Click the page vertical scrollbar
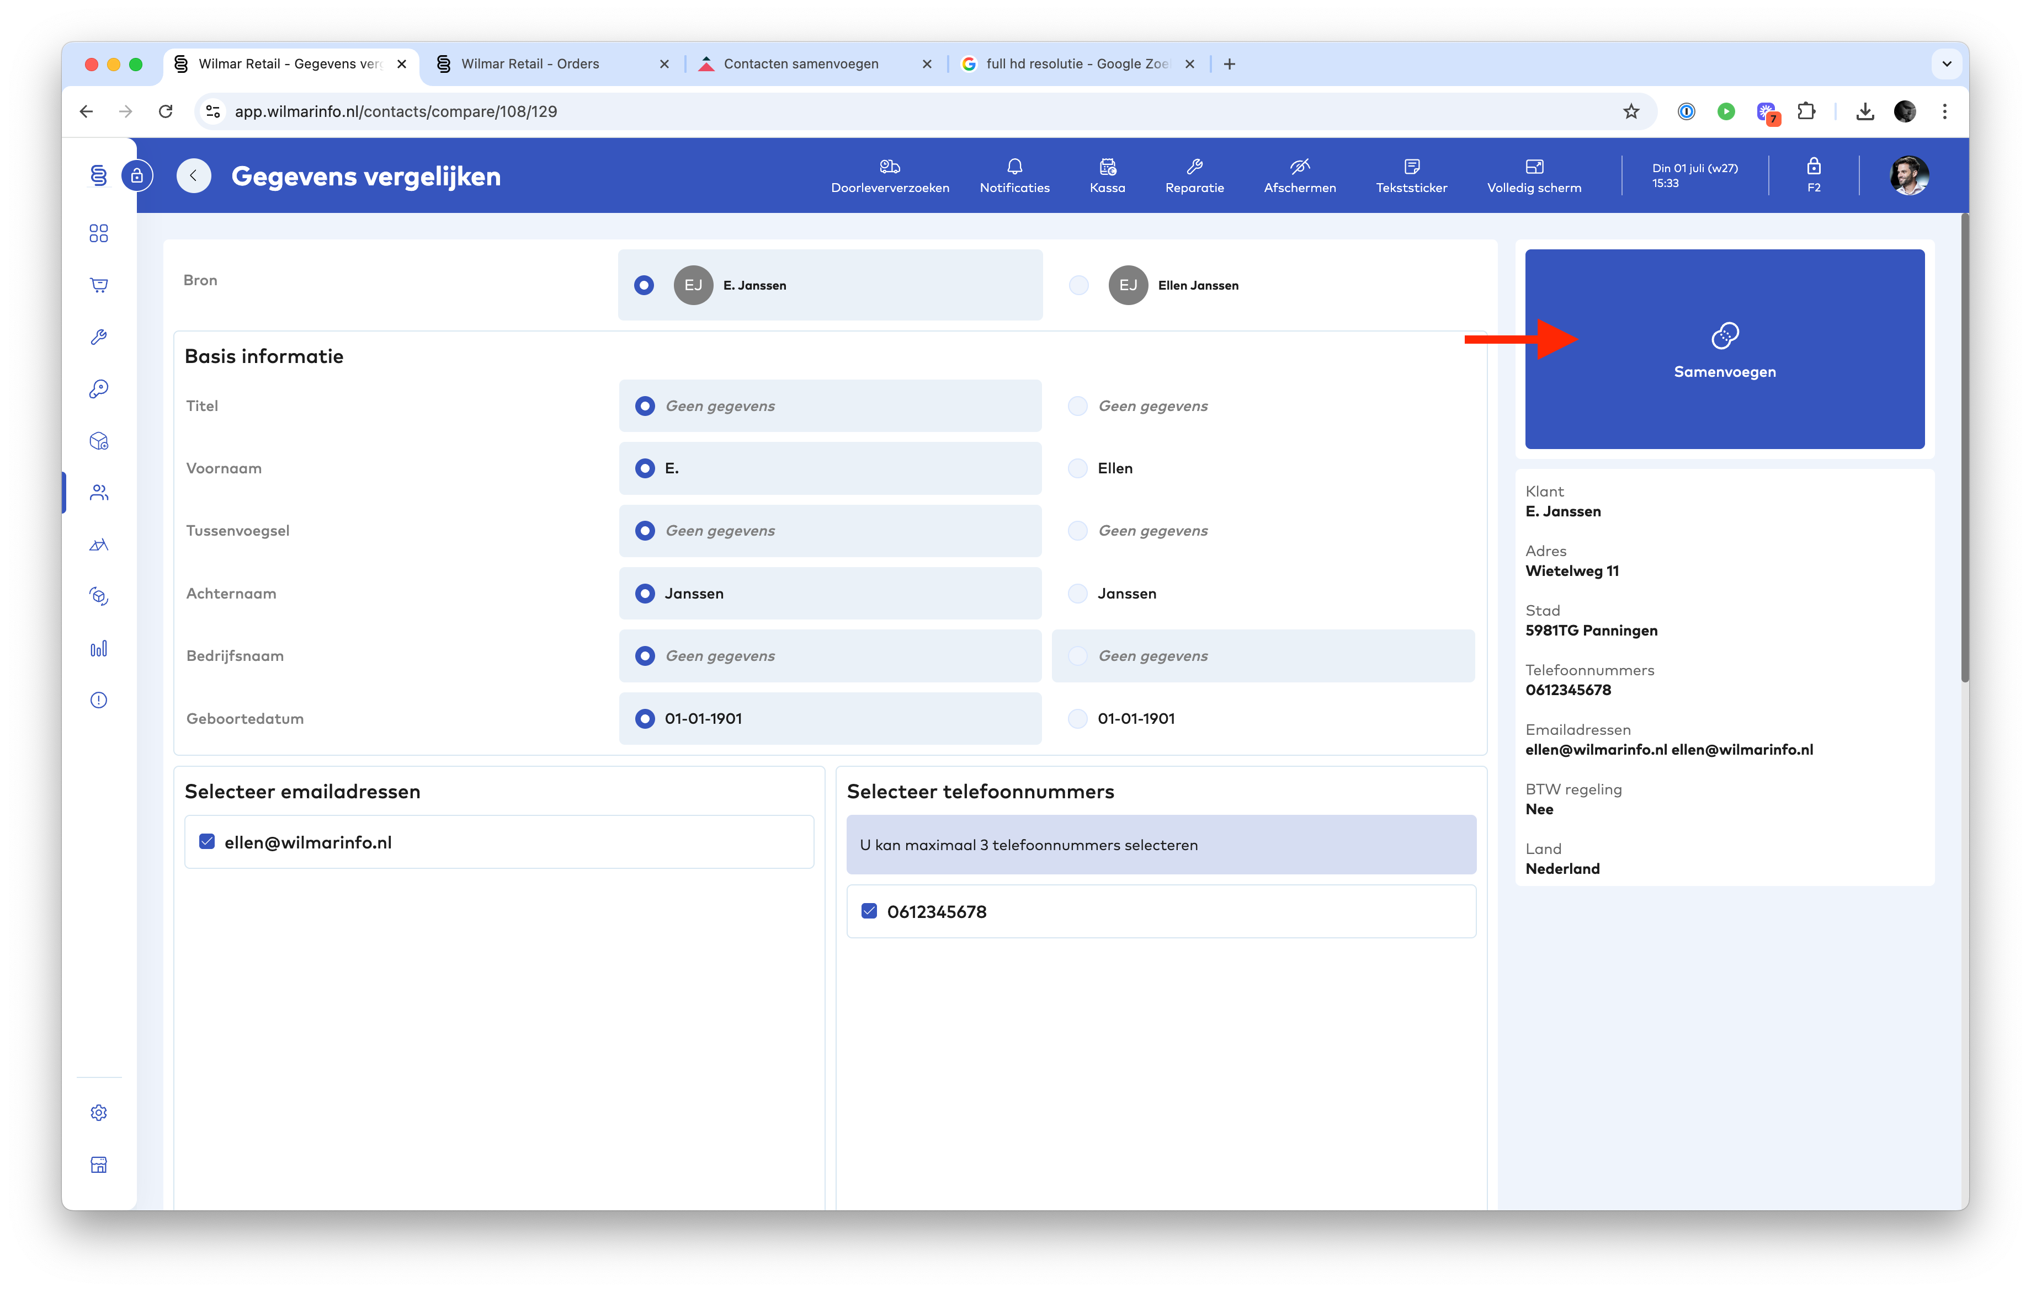Screen dimensions: 2031x1292 click(x=1964, y=447)
